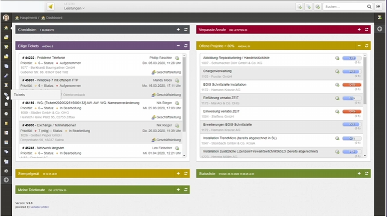
Task: Click the yellow back arrow button in the top bar
Action: click(51, 6)
